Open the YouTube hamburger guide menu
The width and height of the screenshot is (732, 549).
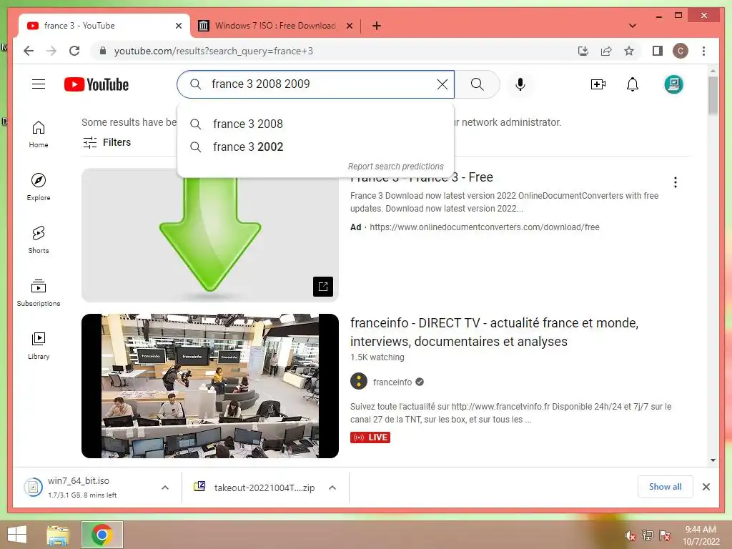tap(39, 84)
